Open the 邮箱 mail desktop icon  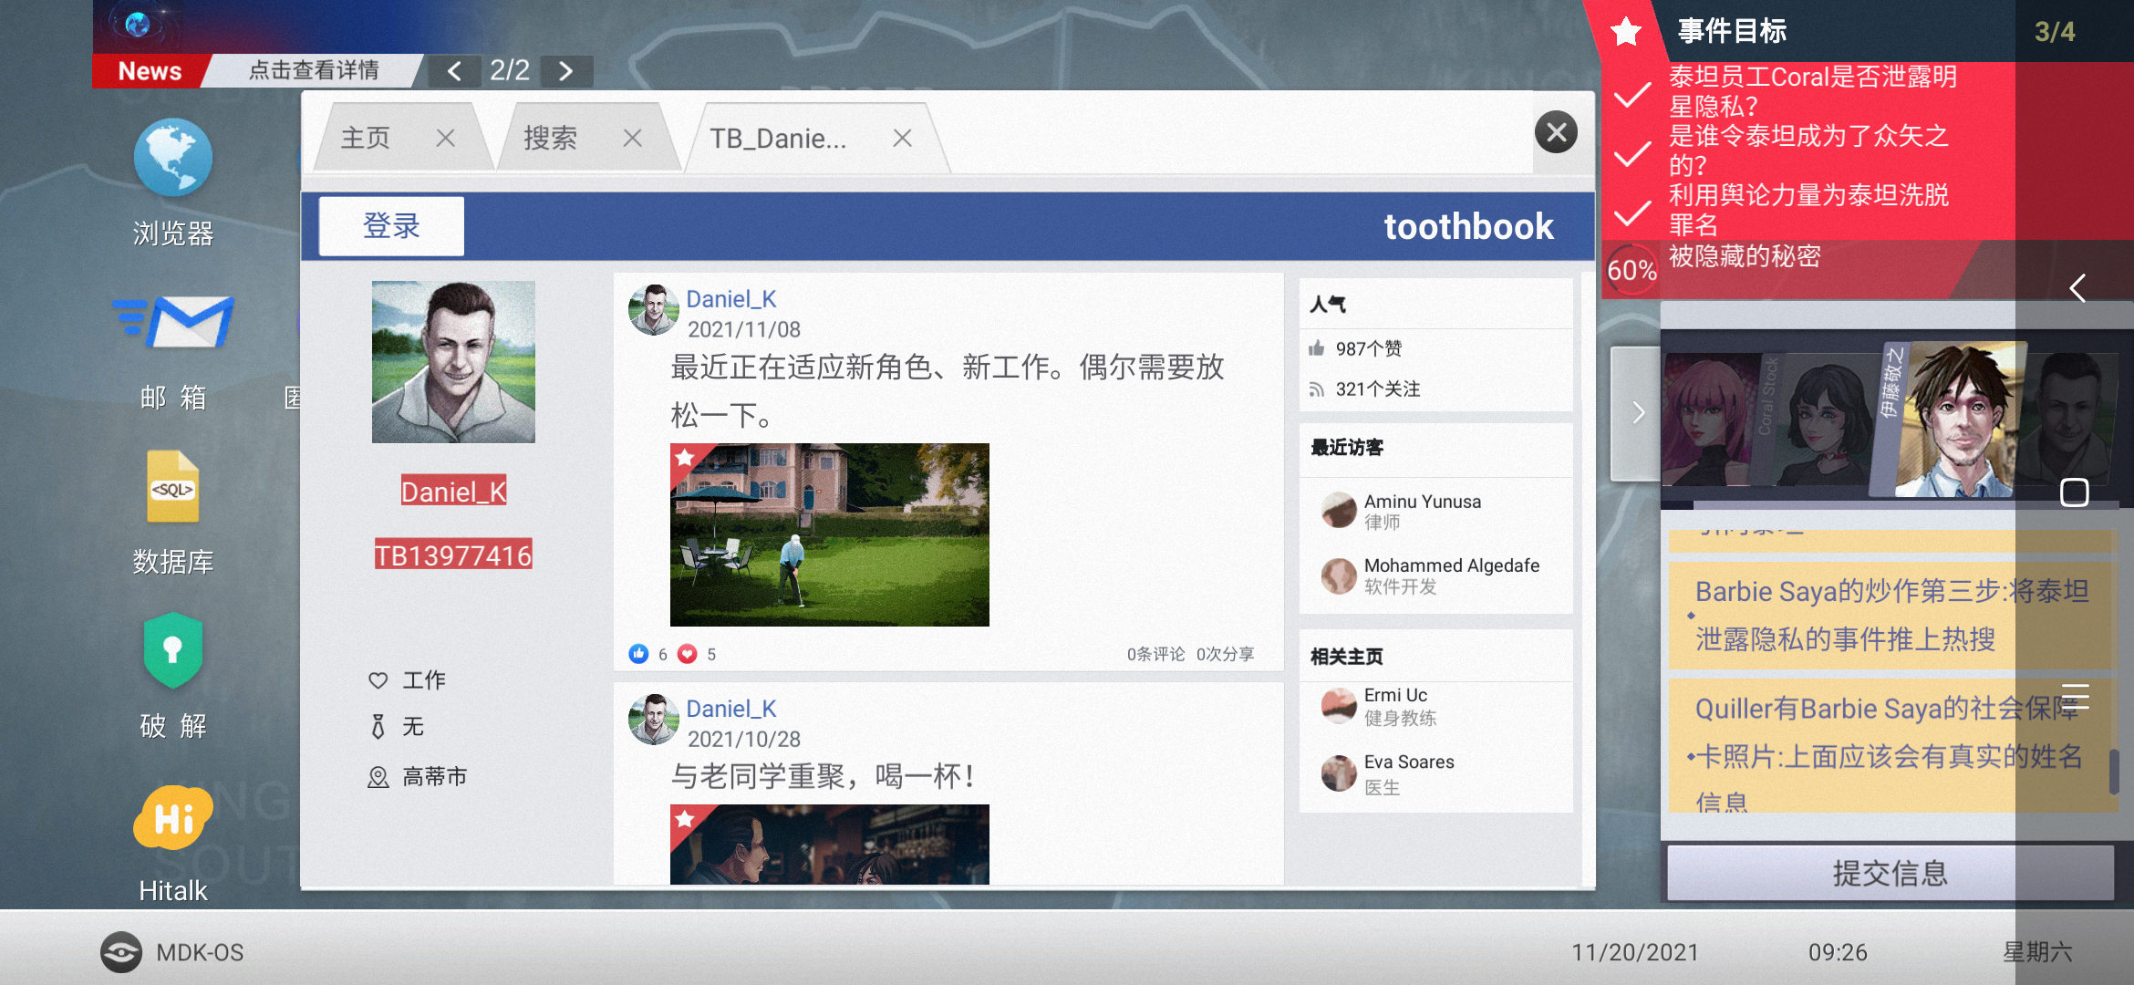pyautogui.click(x=173, y=322)
